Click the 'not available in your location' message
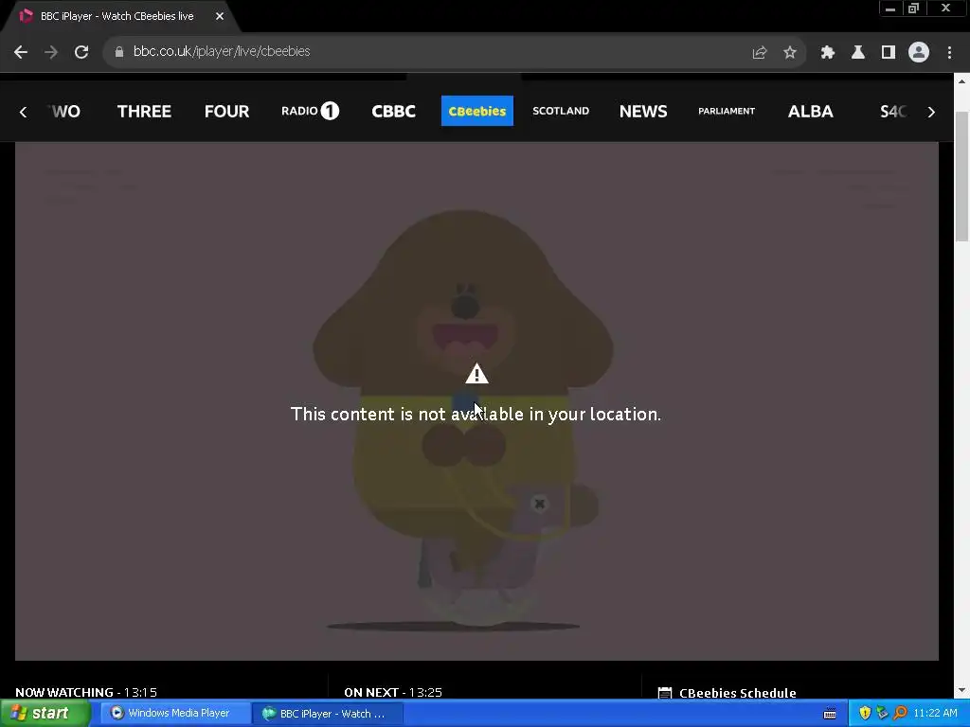Image resolution: width=970 pixels, height=727 pixels. coord(476,414)
